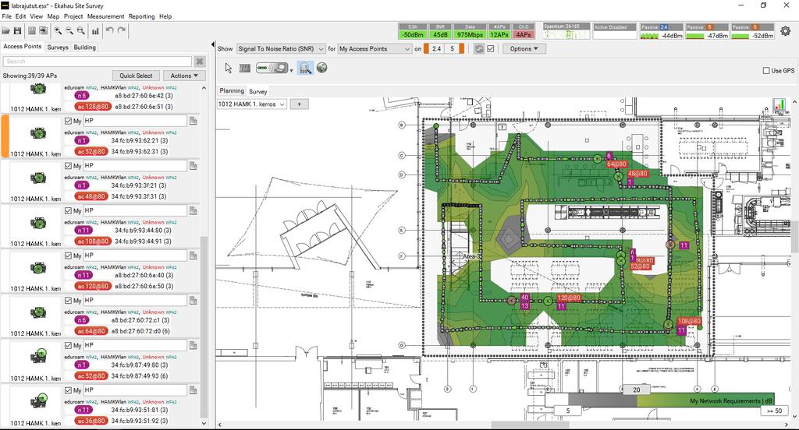
Task: Toggle the 5 GHz band button
Action: tap(452, 49)
